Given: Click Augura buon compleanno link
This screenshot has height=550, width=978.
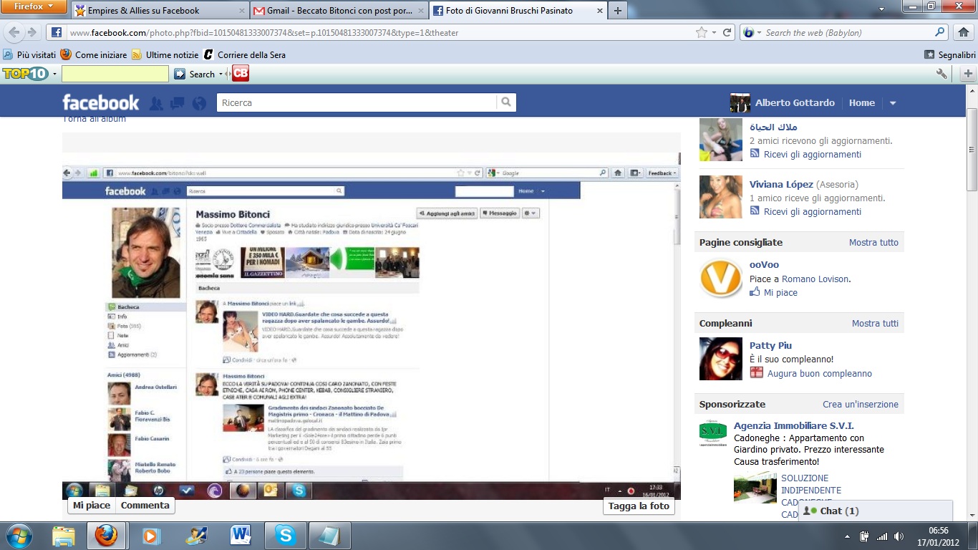Looking at the screenshot, I should (820, 374).
